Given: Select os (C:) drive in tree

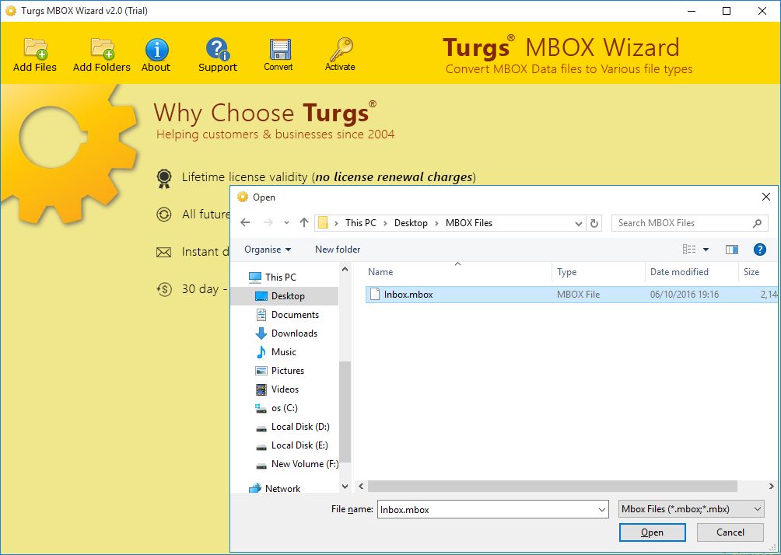Looking at the screenshot, I should [x=285, y=407].
